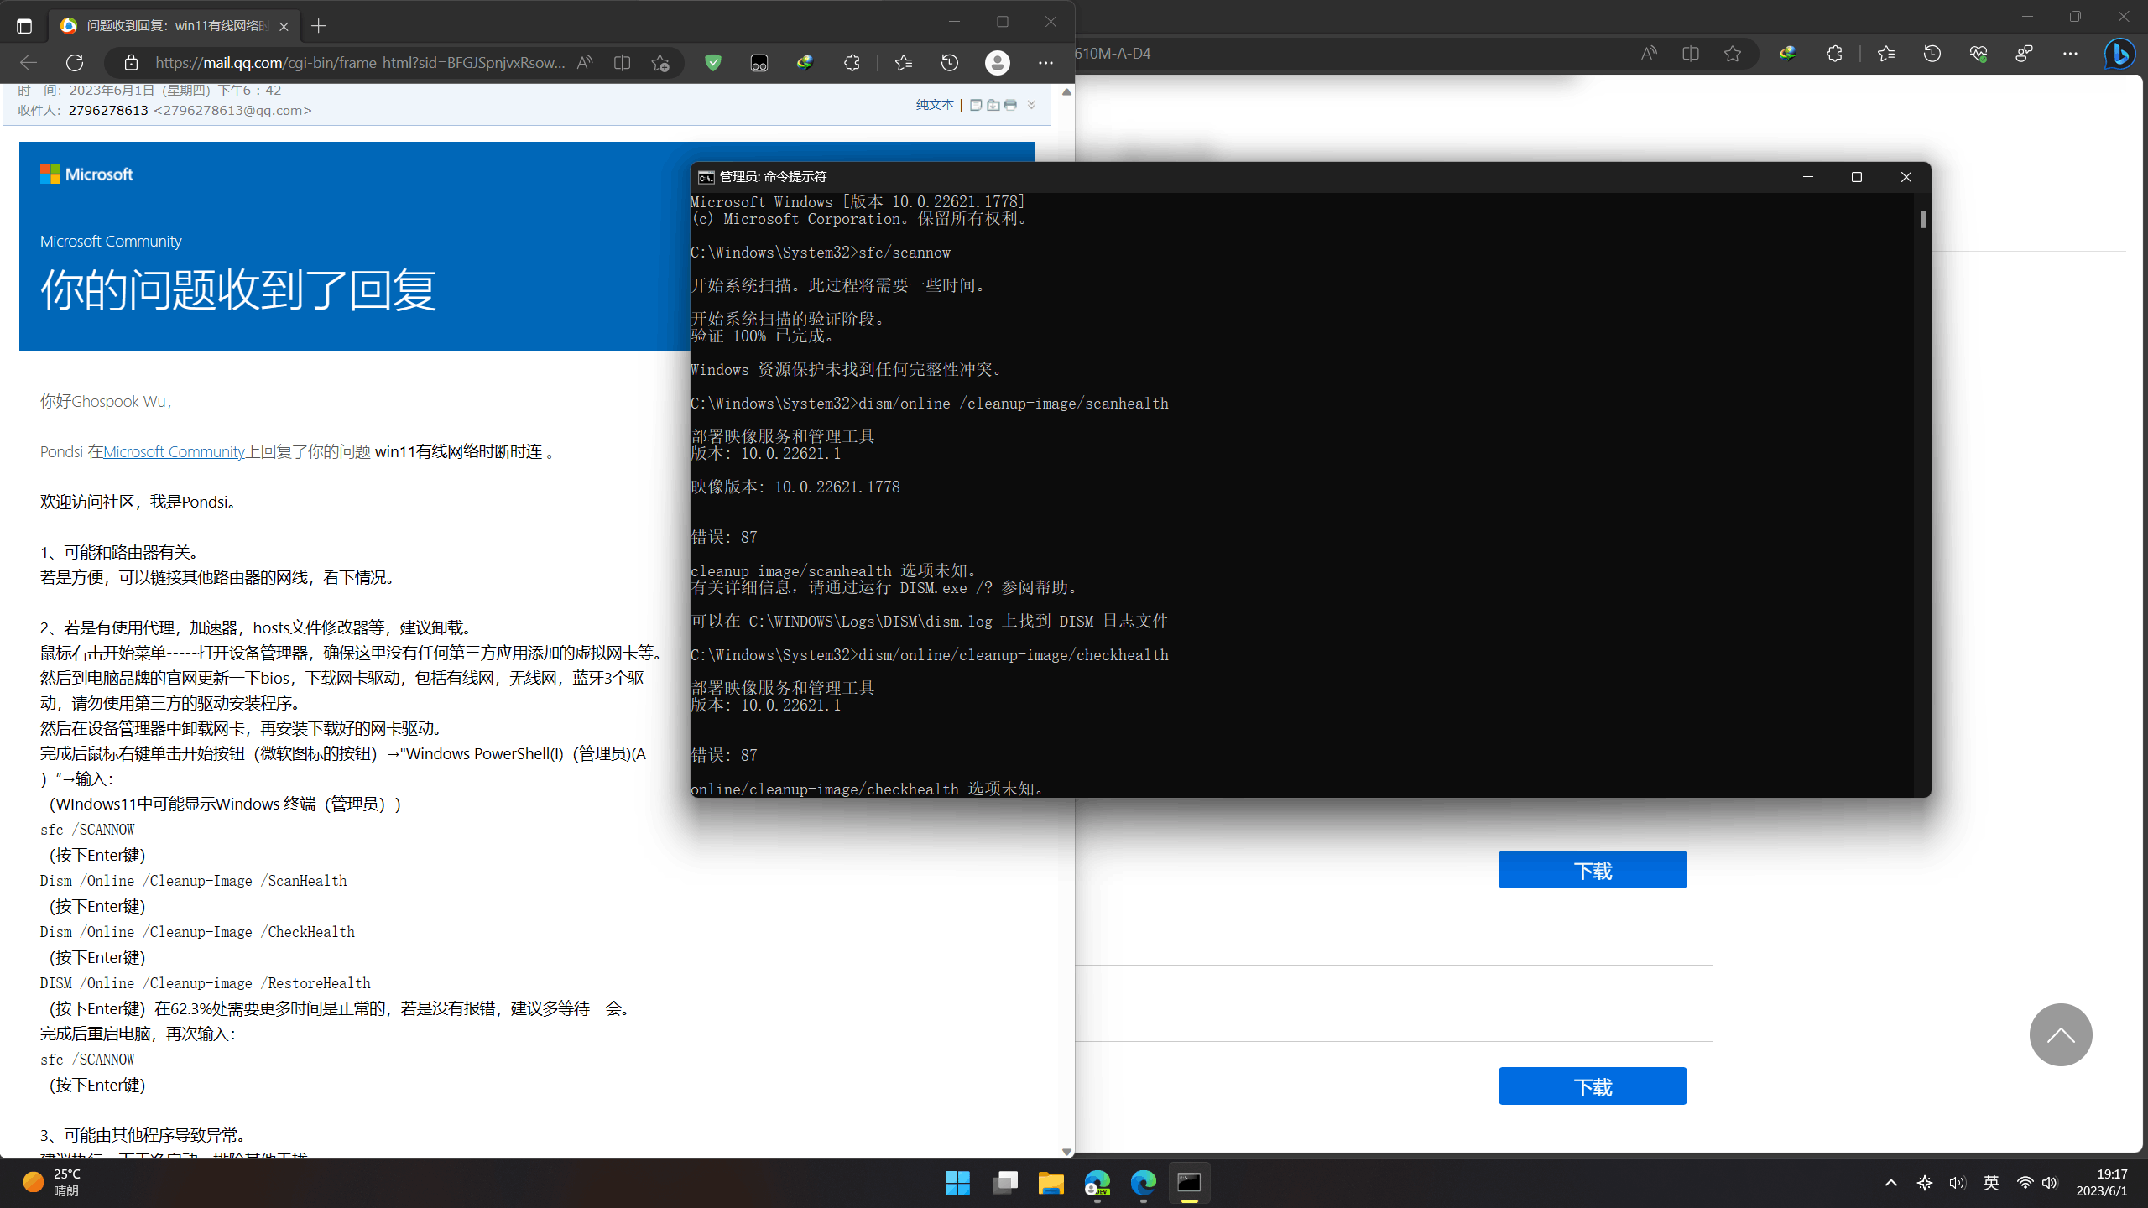This screenshot has height=1208, width=2148.
Task: Click the print icon in mail header
Action: (x=1010, y=105)
